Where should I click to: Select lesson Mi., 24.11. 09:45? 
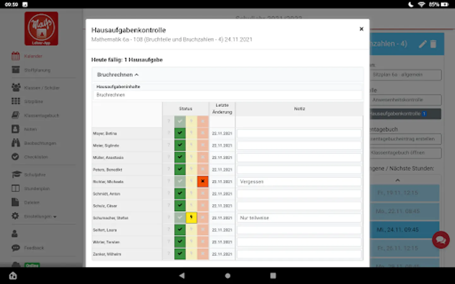(404, 230)
